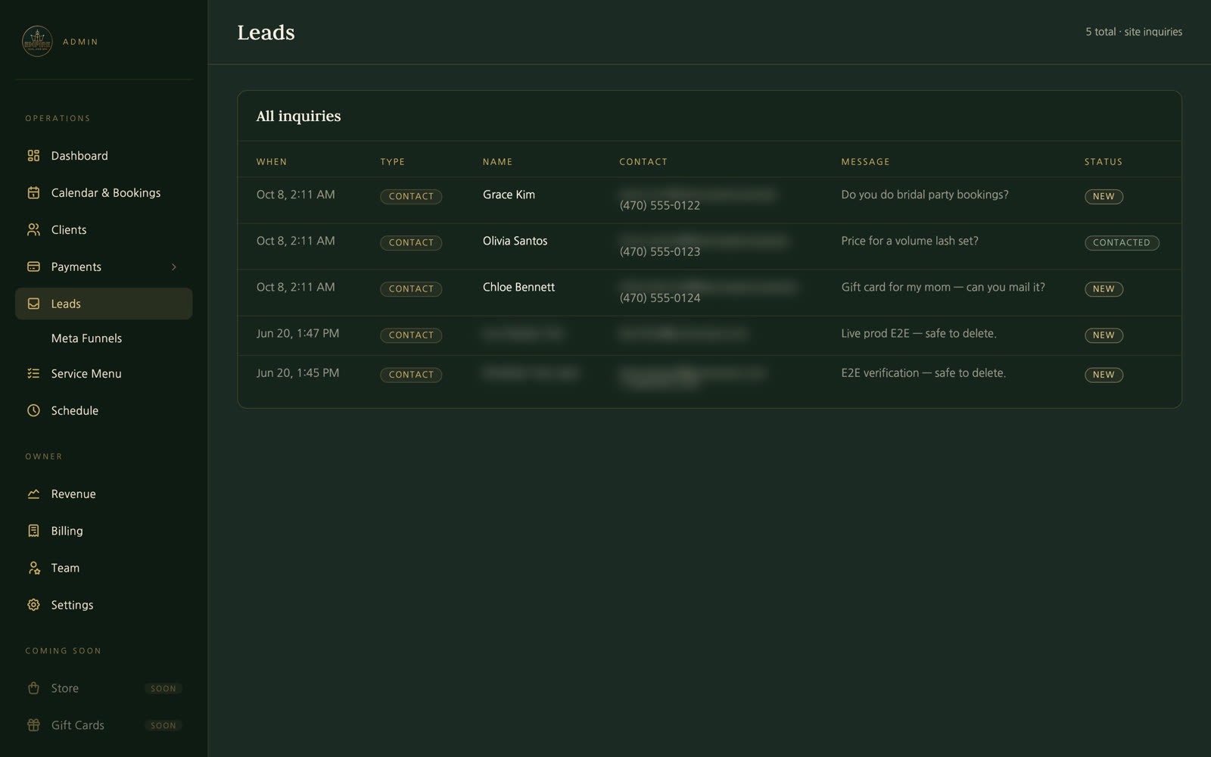Click the NEW status for Chloe Bennett
This screenshot has width=1211, height=757.
(x=1104, y=289)
